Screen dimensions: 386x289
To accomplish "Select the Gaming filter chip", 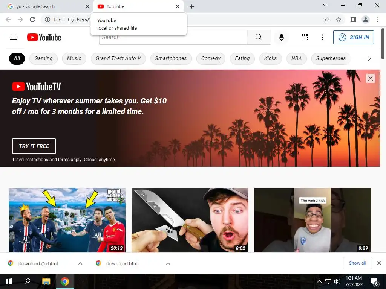I will [44, 58].
